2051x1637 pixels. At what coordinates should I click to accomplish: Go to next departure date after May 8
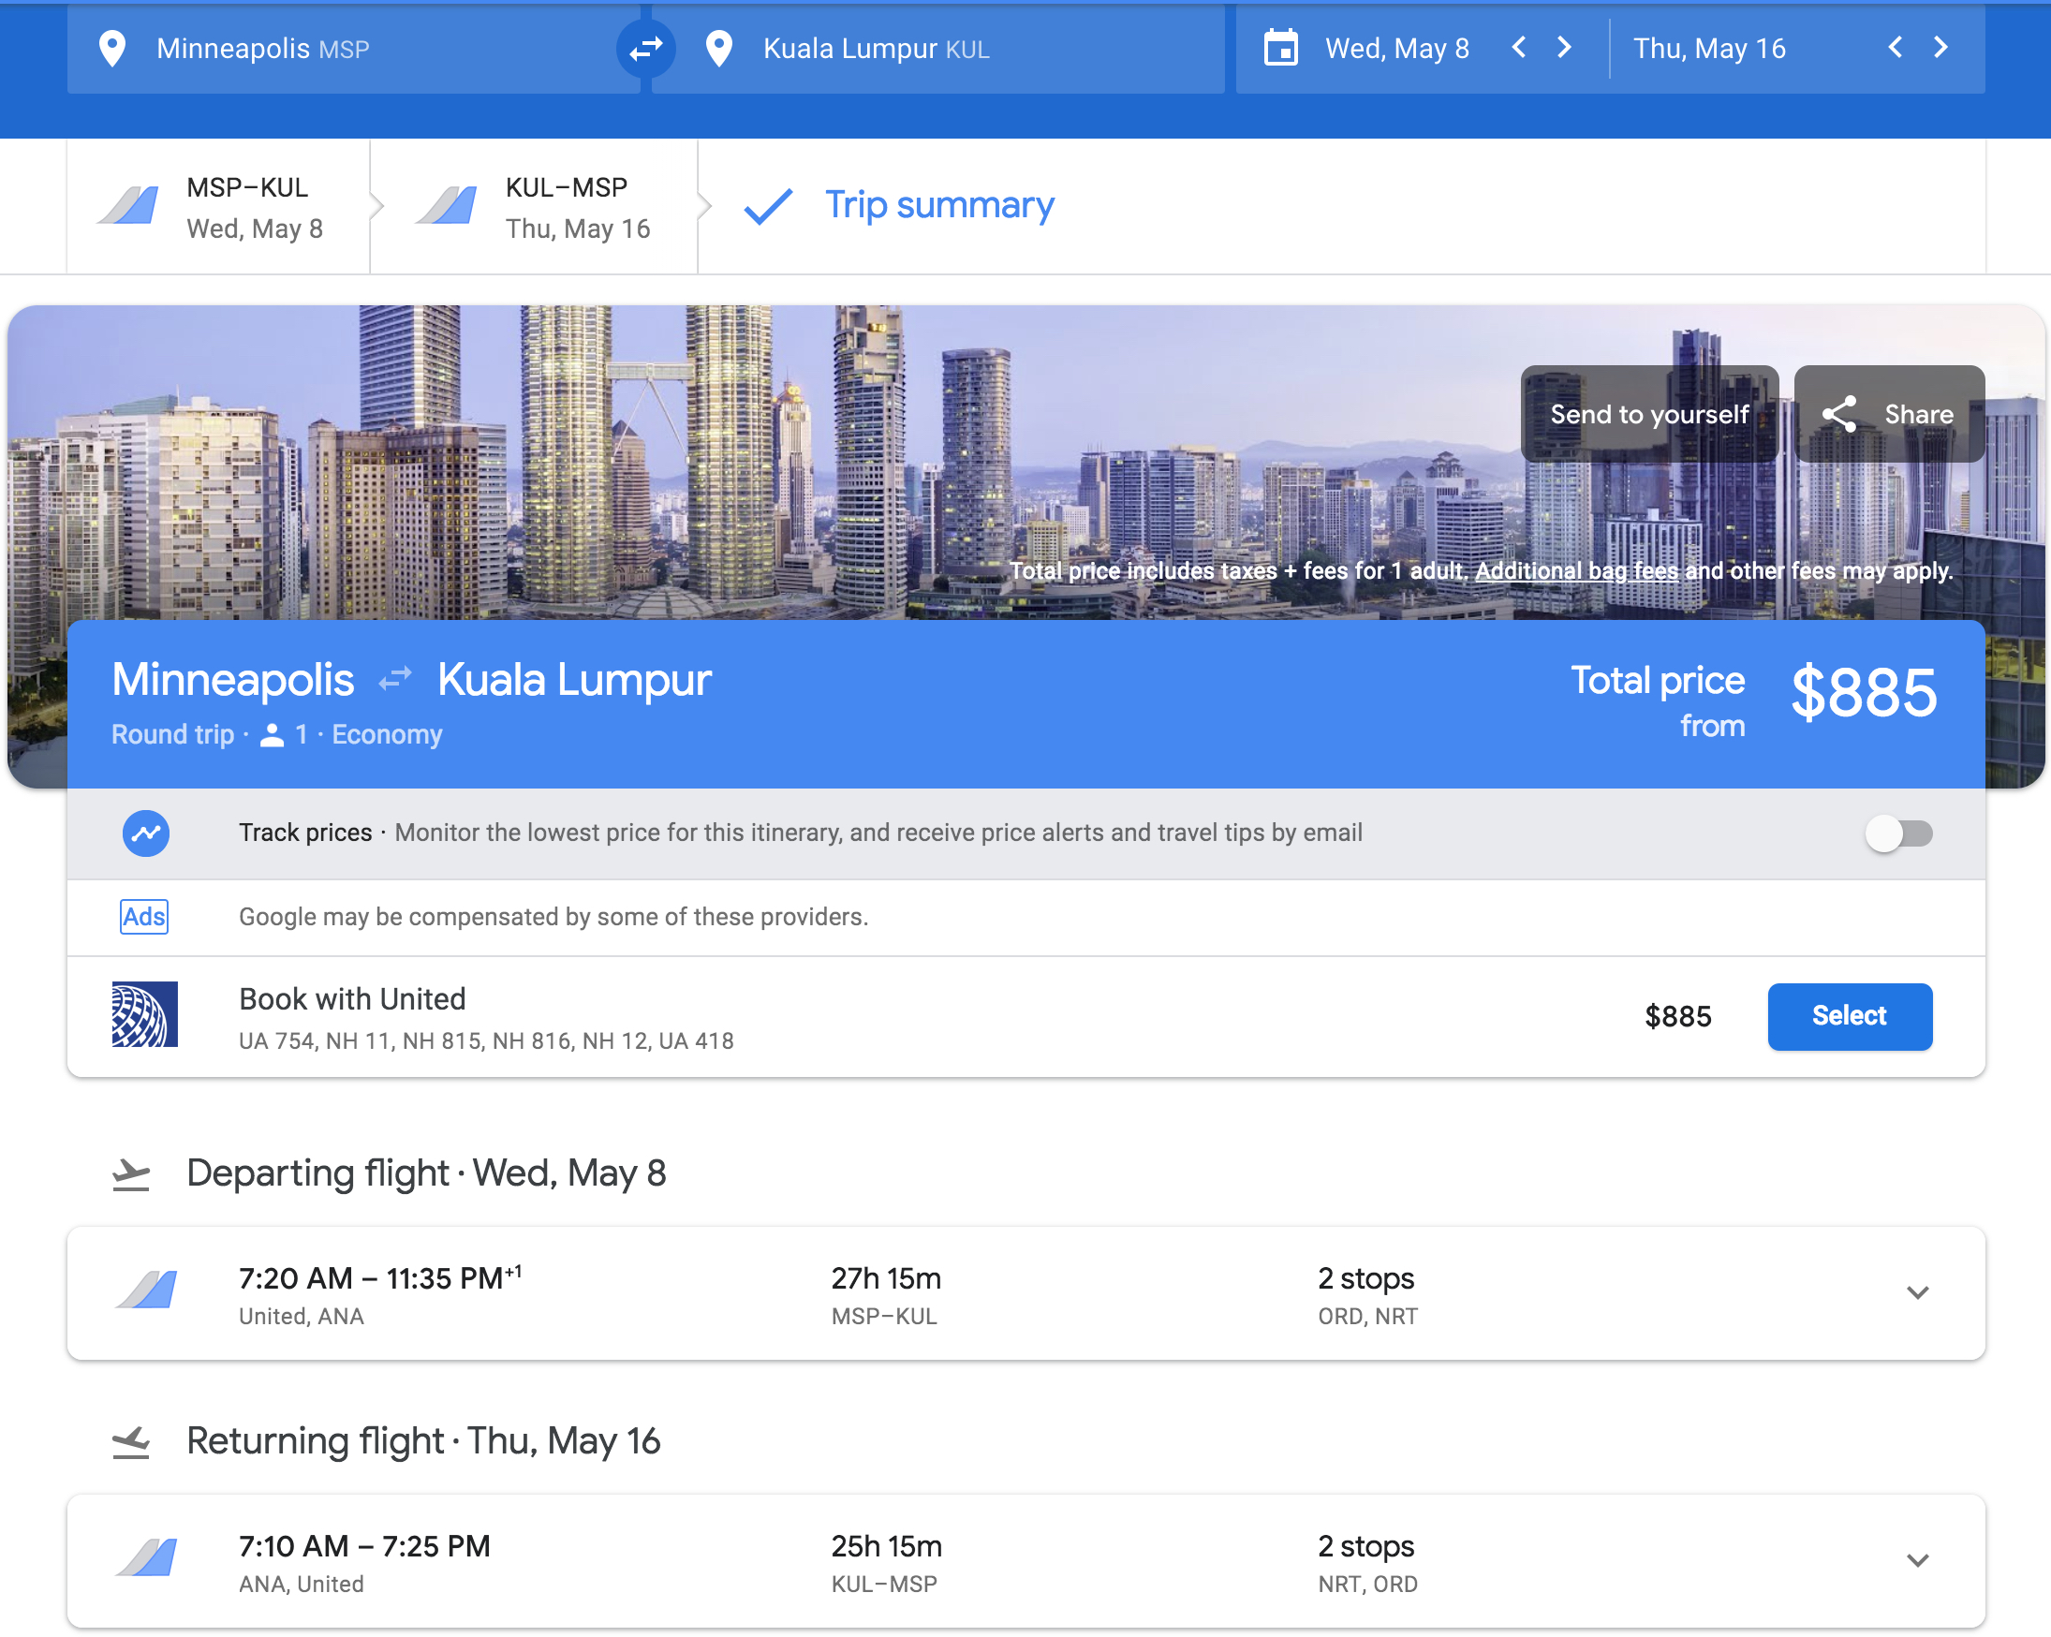[1564, 48]
